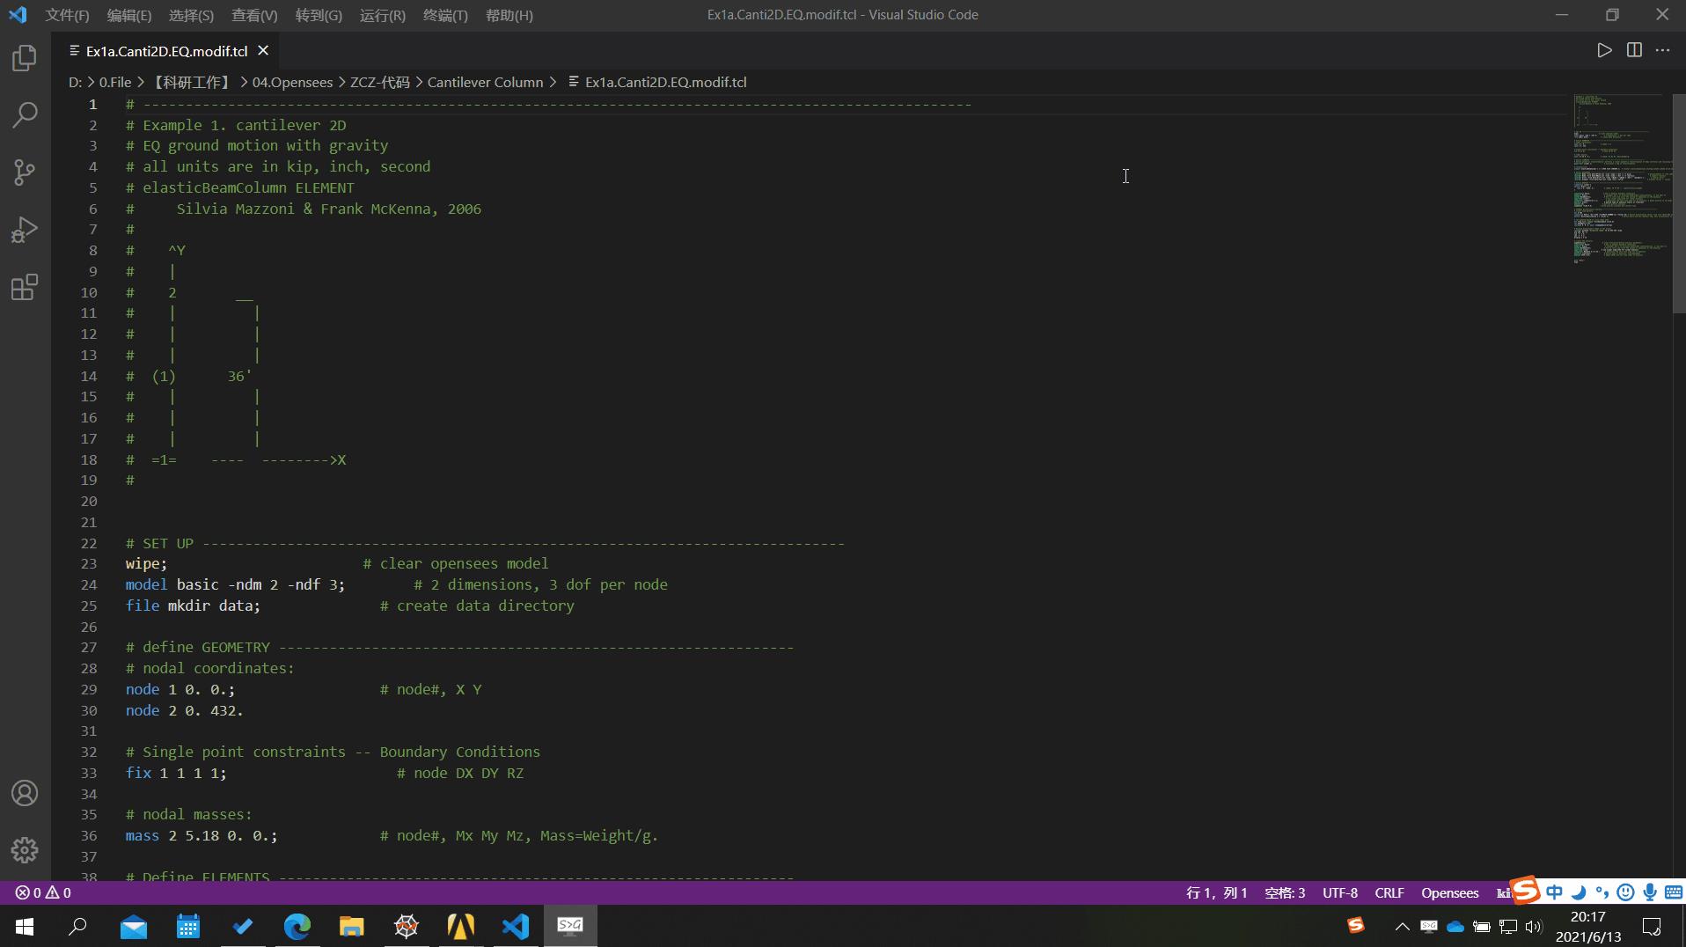
Task: Open the Run and Debug view
Action: (x=25, y=230)
